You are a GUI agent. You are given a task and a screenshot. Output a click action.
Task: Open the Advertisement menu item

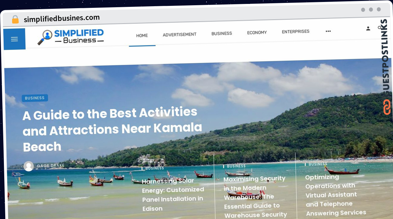179,34
